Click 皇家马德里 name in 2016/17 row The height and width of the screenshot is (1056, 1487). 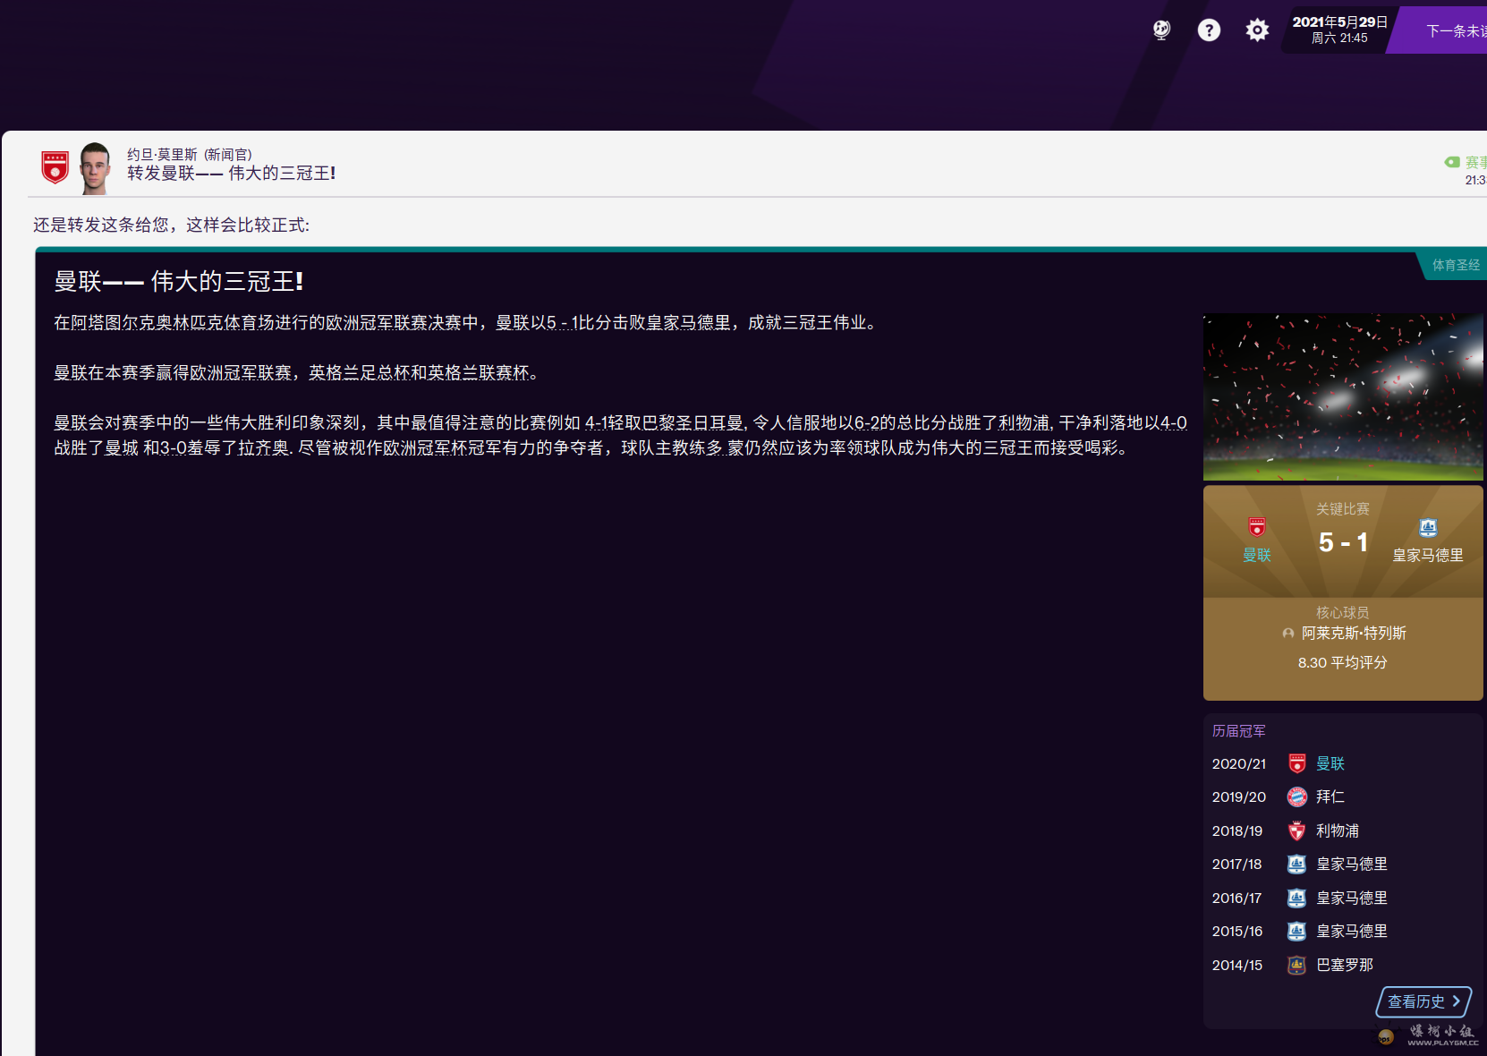(x=1352, y=898)
